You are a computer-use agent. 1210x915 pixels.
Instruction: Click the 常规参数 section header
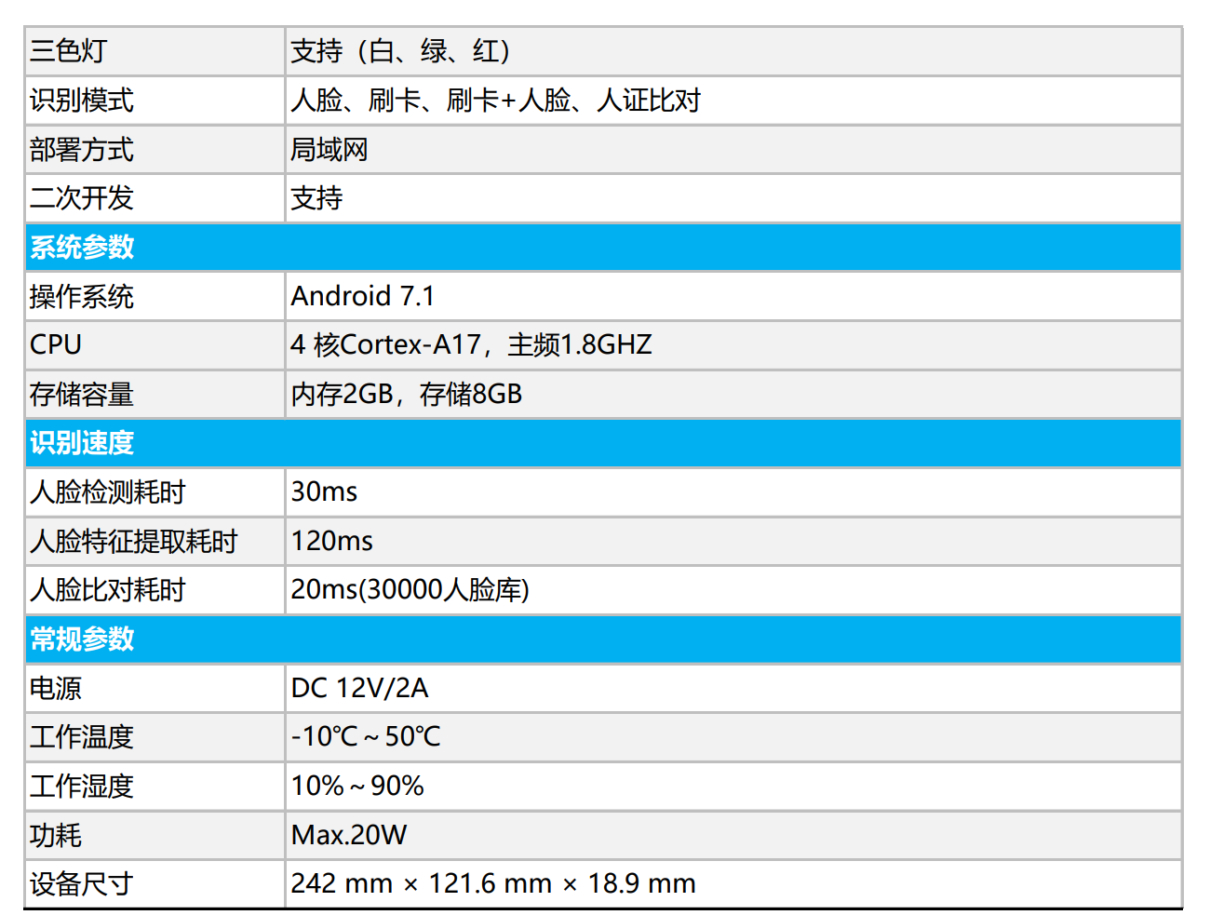tap(82, 639)
